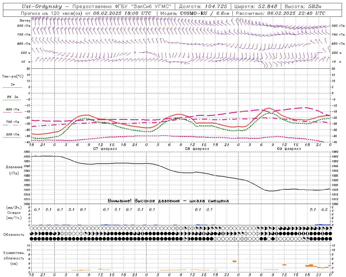Click the (мм/3ч.) unit label

coord(14,207)
